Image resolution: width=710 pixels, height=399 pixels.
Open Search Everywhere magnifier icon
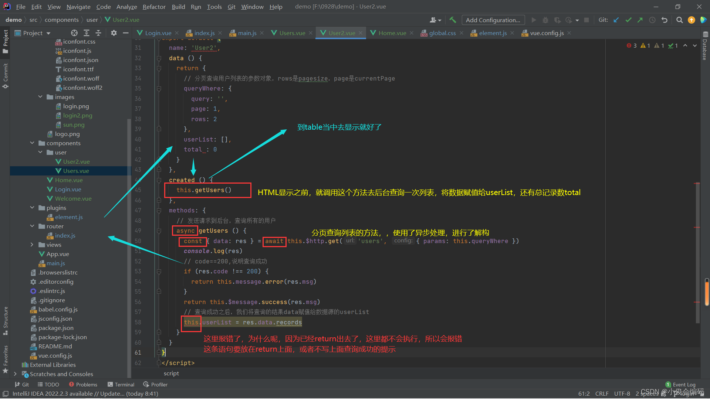[679, 20]
